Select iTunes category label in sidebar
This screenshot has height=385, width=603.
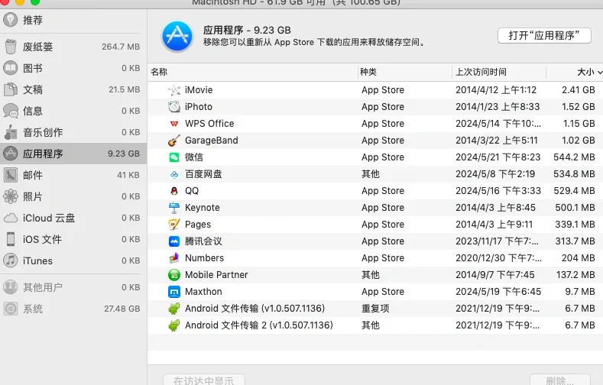[37, 261]
